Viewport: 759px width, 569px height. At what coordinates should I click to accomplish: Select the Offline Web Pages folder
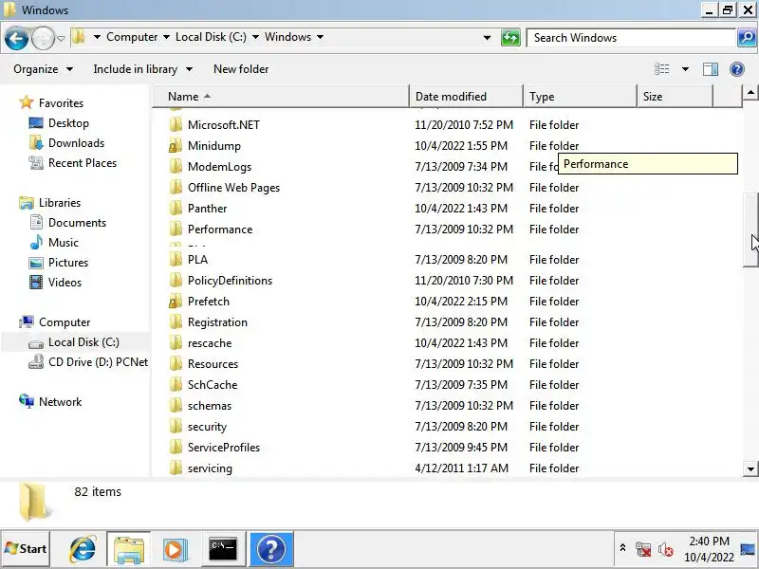point(233,187)
